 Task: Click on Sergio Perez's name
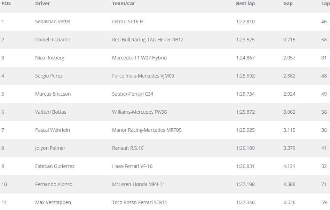49,76
